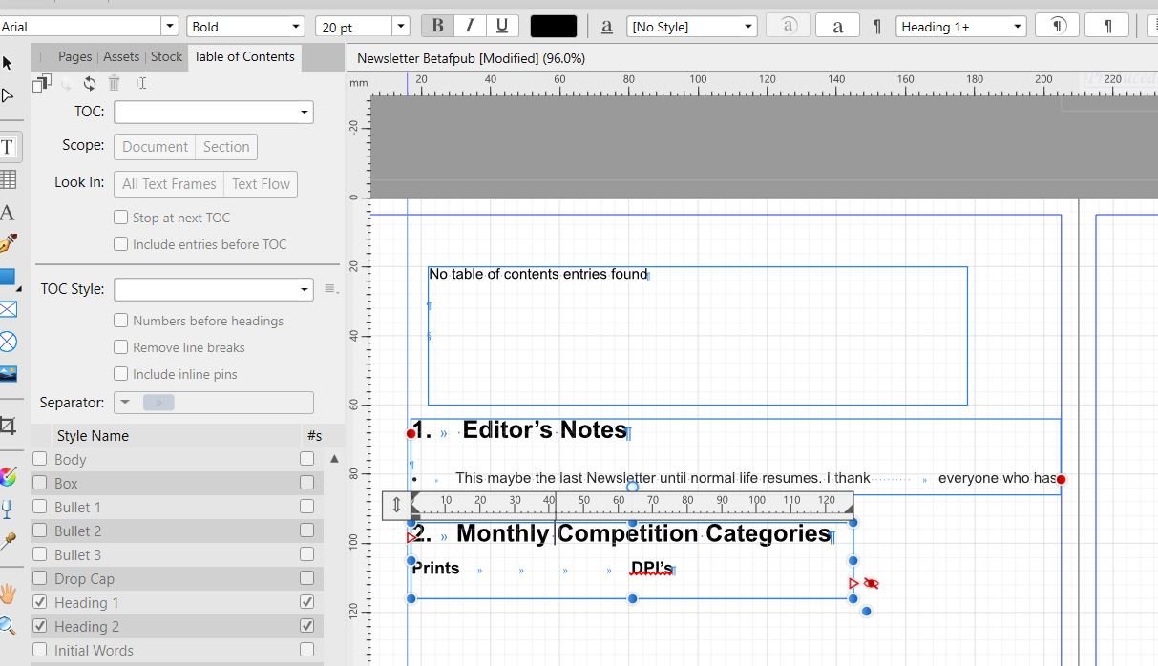This screenshot has height=666, width=1158.
Task: Open the font size dropdown
Action: 400,26
